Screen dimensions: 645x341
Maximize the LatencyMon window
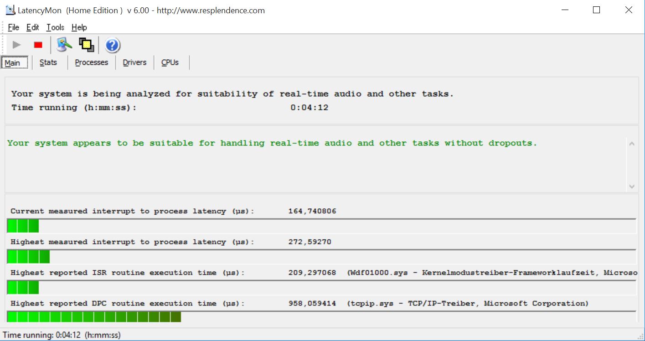[x=596, y=10]
